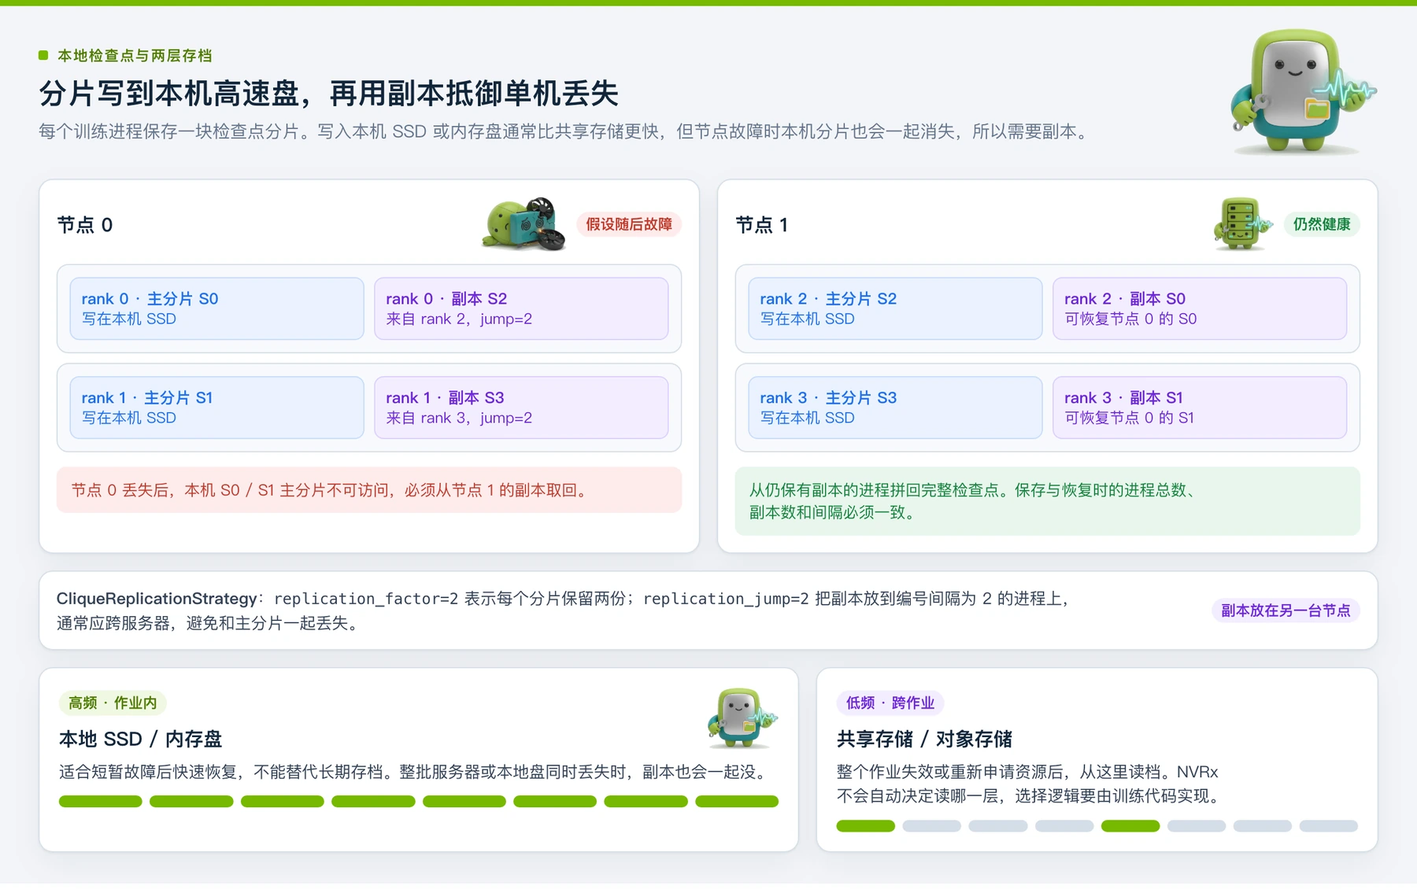Click the 共享存储 / 对象存储 heading
The image size is (1417, 889).
(924, 739)
